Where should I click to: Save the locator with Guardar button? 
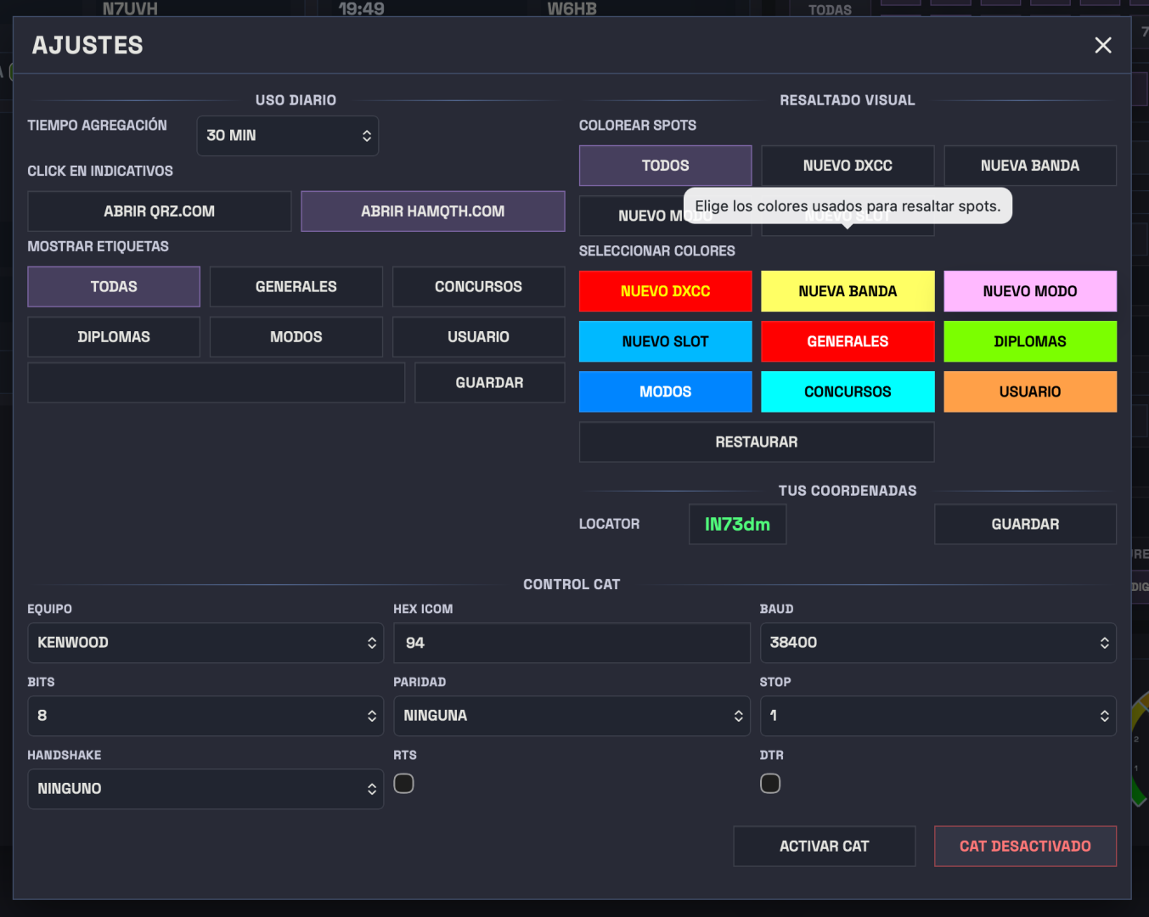point(1025,525)
